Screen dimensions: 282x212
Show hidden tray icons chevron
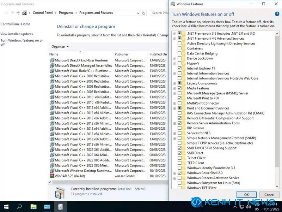[x=235, y=207]
